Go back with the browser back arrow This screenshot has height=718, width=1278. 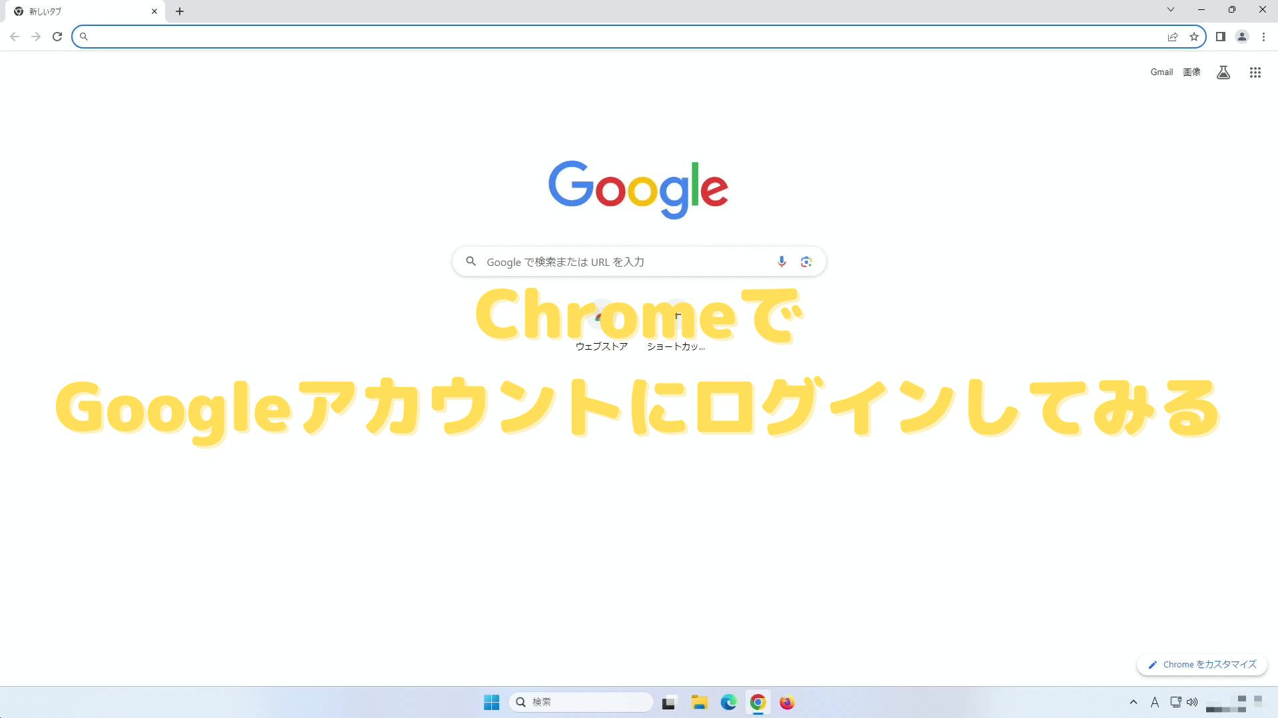click(x=15, y=37)
